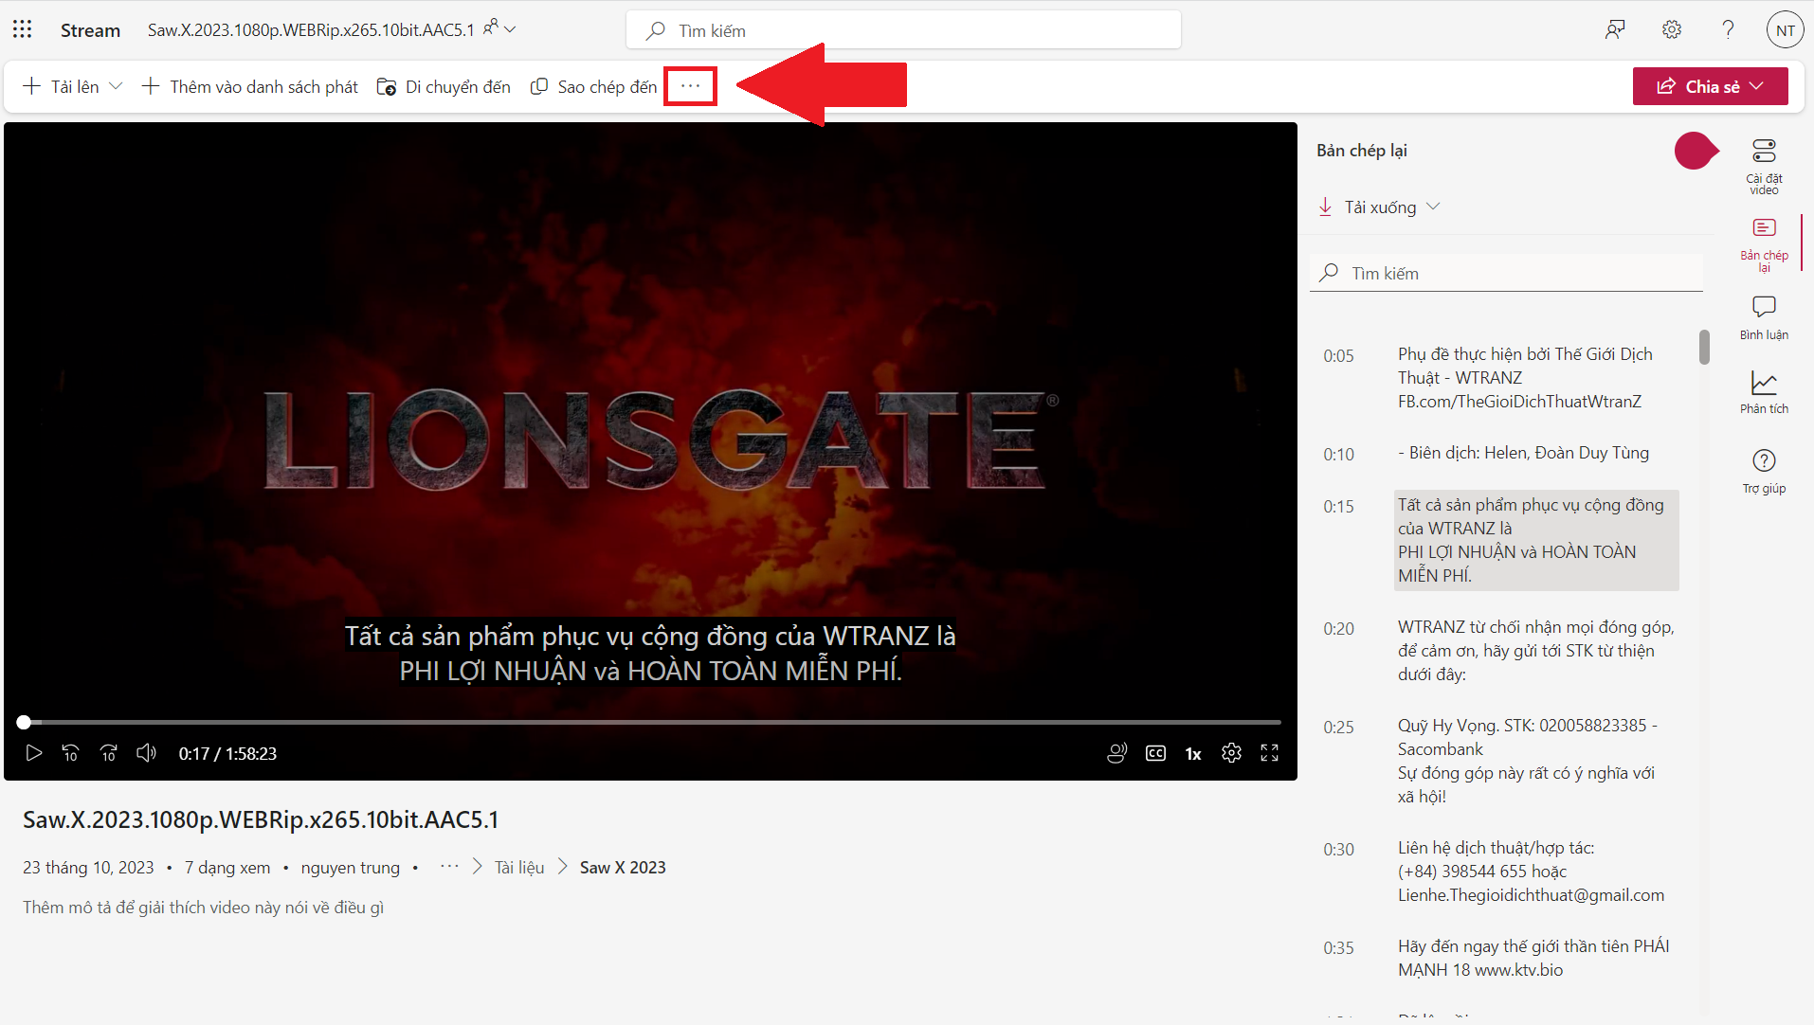Expand the Tải xuống transcript dropdown
This screenshot has height=1025, width=1814.
[x=1379, y=207]
